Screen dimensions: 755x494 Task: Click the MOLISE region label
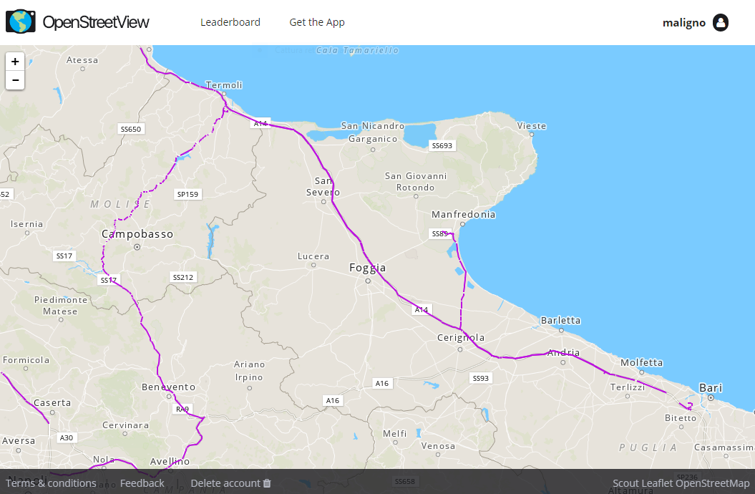(x=121, y=204)
